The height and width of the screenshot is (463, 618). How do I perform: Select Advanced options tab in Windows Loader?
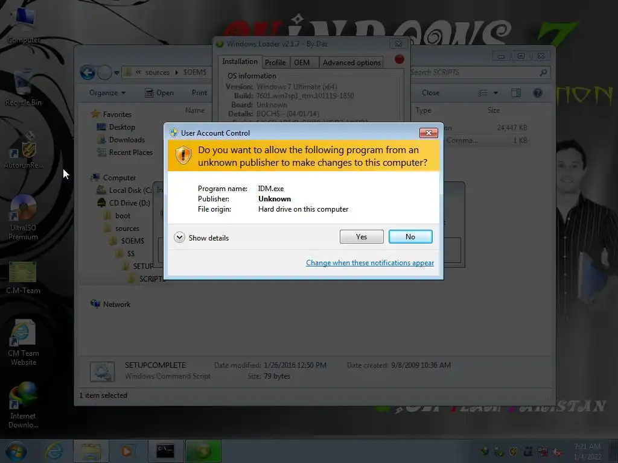click(x=352, y=63)
